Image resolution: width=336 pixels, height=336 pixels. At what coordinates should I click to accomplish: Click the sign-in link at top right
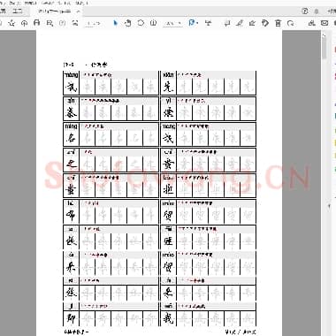click(x=332, y=11)
